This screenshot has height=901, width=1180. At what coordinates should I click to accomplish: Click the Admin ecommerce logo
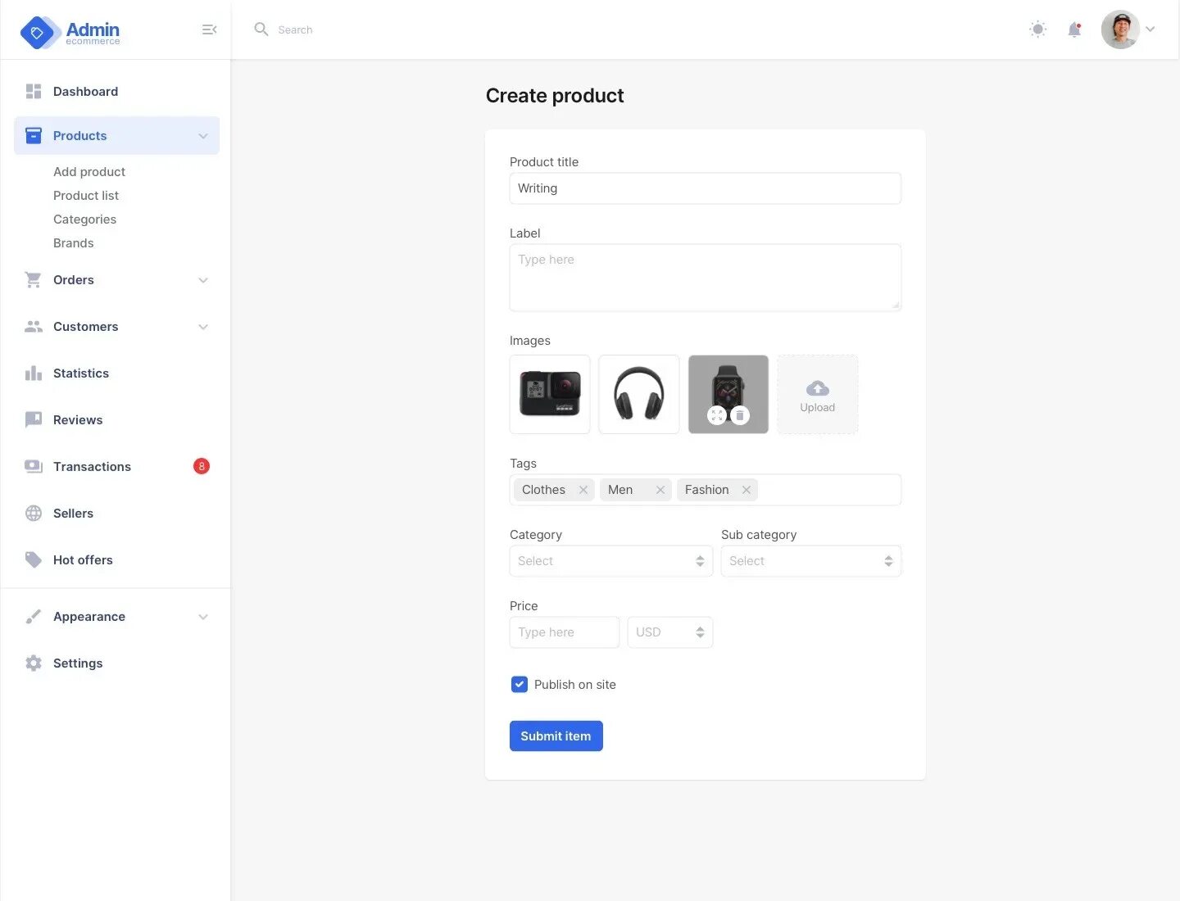70,32
